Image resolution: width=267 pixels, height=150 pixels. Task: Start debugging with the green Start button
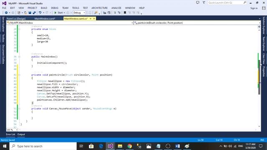click(x=58, y=12)
